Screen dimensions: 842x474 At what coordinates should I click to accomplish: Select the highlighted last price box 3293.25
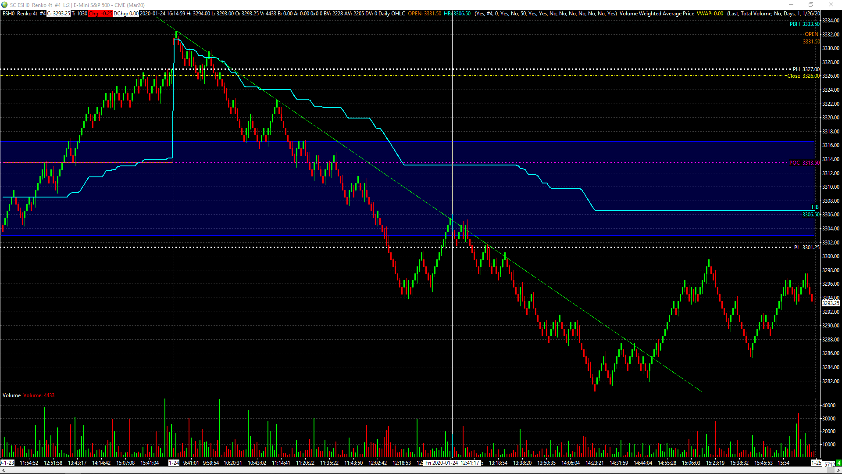(x=830, y=303)
